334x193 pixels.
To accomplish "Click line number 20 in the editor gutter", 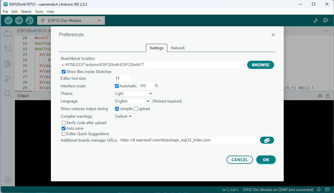I will click(x=25, y=38).
